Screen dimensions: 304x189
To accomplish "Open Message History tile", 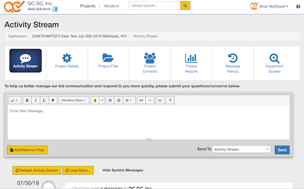I will pos(233,63).
